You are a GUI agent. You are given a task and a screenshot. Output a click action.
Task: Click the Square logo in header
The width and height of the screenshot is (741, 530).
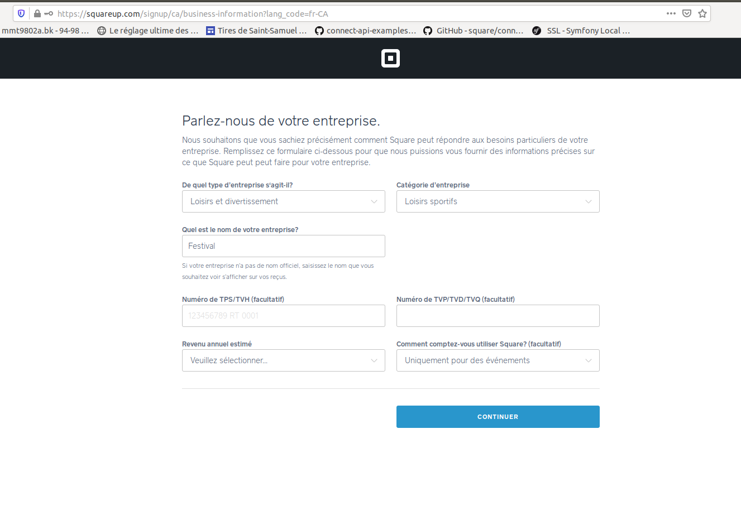click(x=390, y=58)
